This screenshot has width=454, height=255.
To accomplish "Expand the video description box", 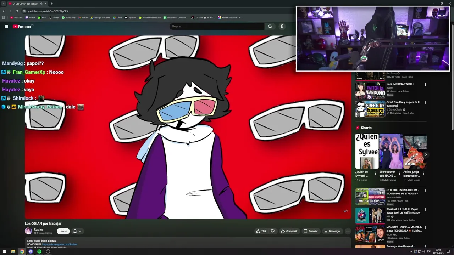I will coord(188,243).
